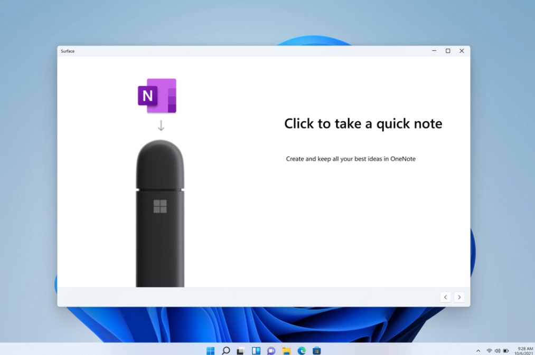Screen dimensions: 535x355
Task: Open the Start menu from the taskbar
Action: (x=210, y=350)
